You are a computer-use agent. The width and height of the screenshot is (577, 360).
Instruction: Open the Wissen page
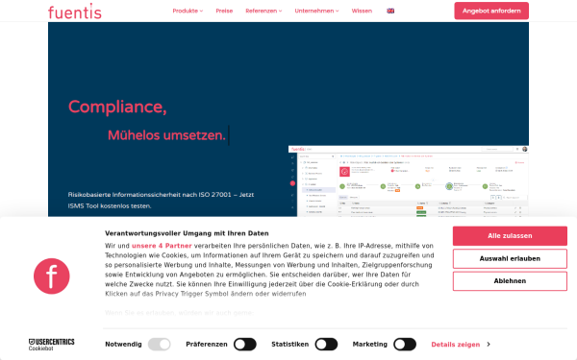tap(362, 11)
